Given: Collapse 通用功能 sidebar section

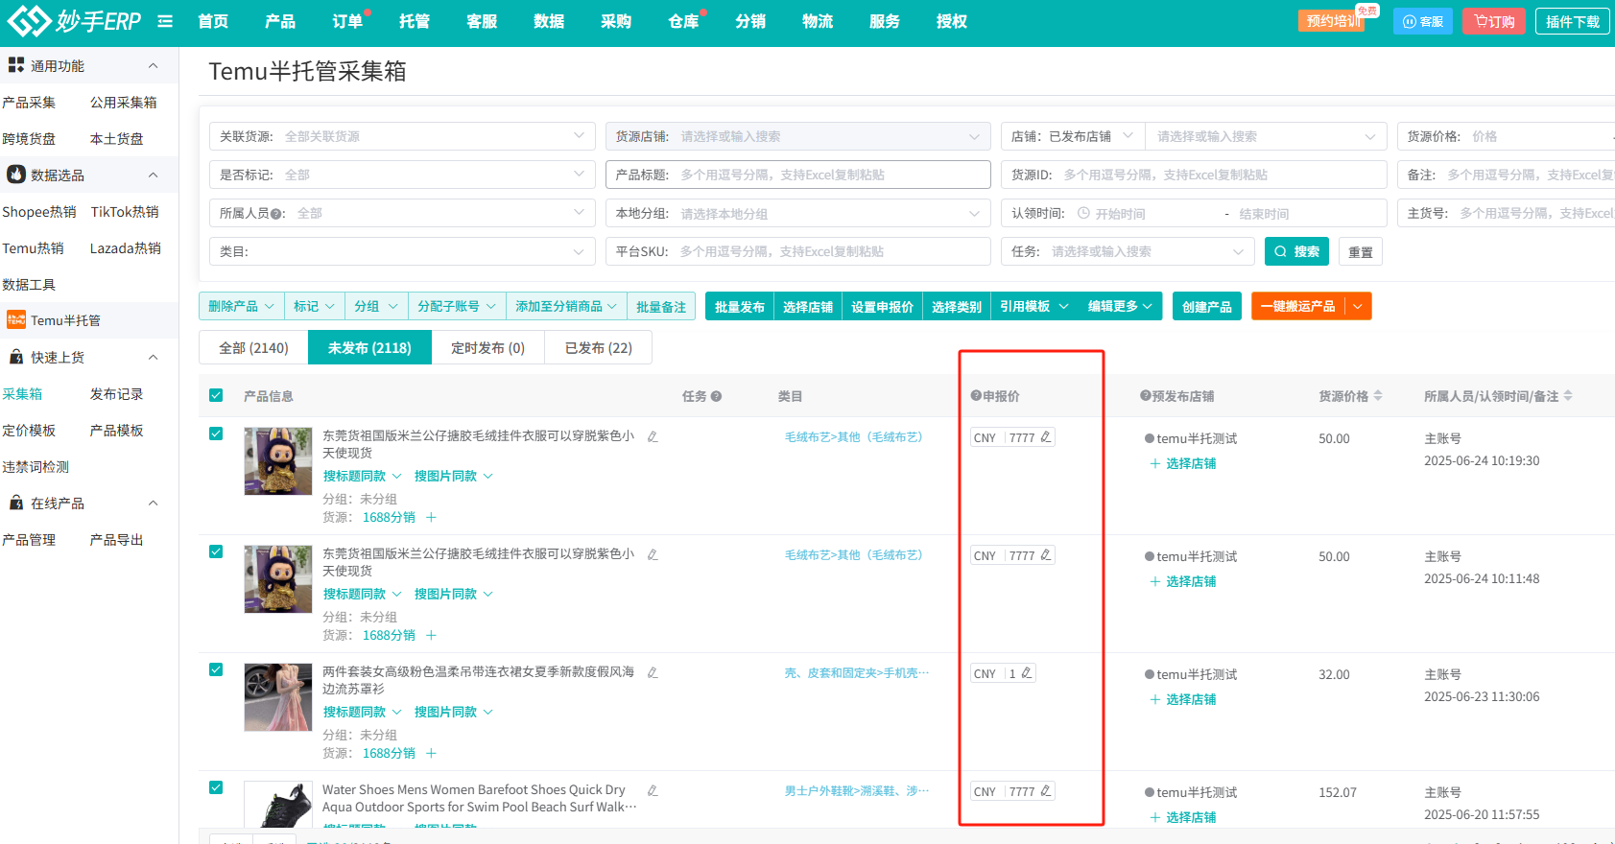Looking at the screenshot, I should [x=154, y=65].
